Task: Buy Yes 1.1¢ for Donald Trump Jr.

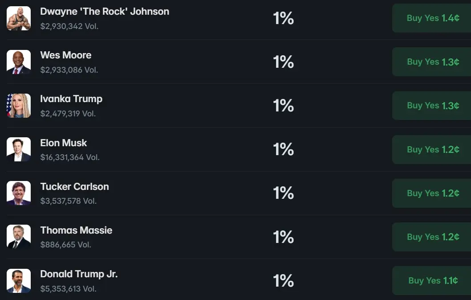Action: pyautogui.click(x=432, y=280)
